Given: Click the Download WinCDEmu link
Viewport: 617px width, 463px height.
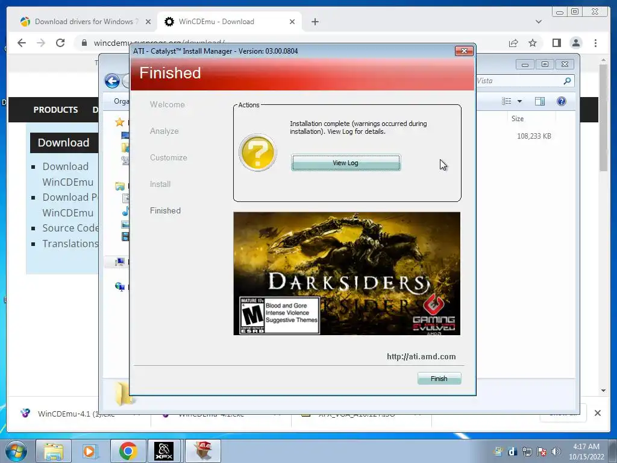Looking at the screenshot, I should pyautogui.click(x=67, y=174).
